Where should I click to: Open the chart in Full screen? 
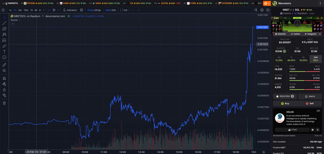pyautogui.click(x=124, y=10)
